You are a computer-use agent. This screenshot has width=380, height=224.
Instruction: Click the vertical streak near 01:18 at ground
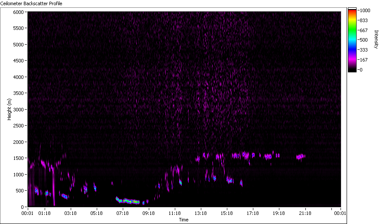[x=53, y=186]
